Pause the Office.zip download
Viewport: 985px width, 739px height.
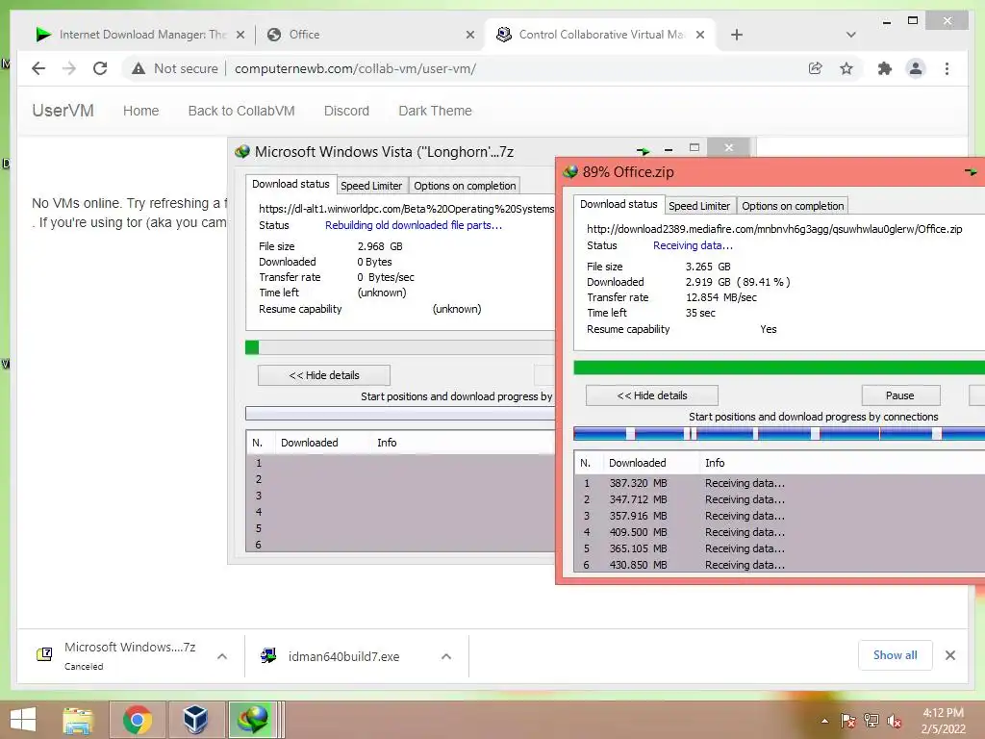click(900, 395)
